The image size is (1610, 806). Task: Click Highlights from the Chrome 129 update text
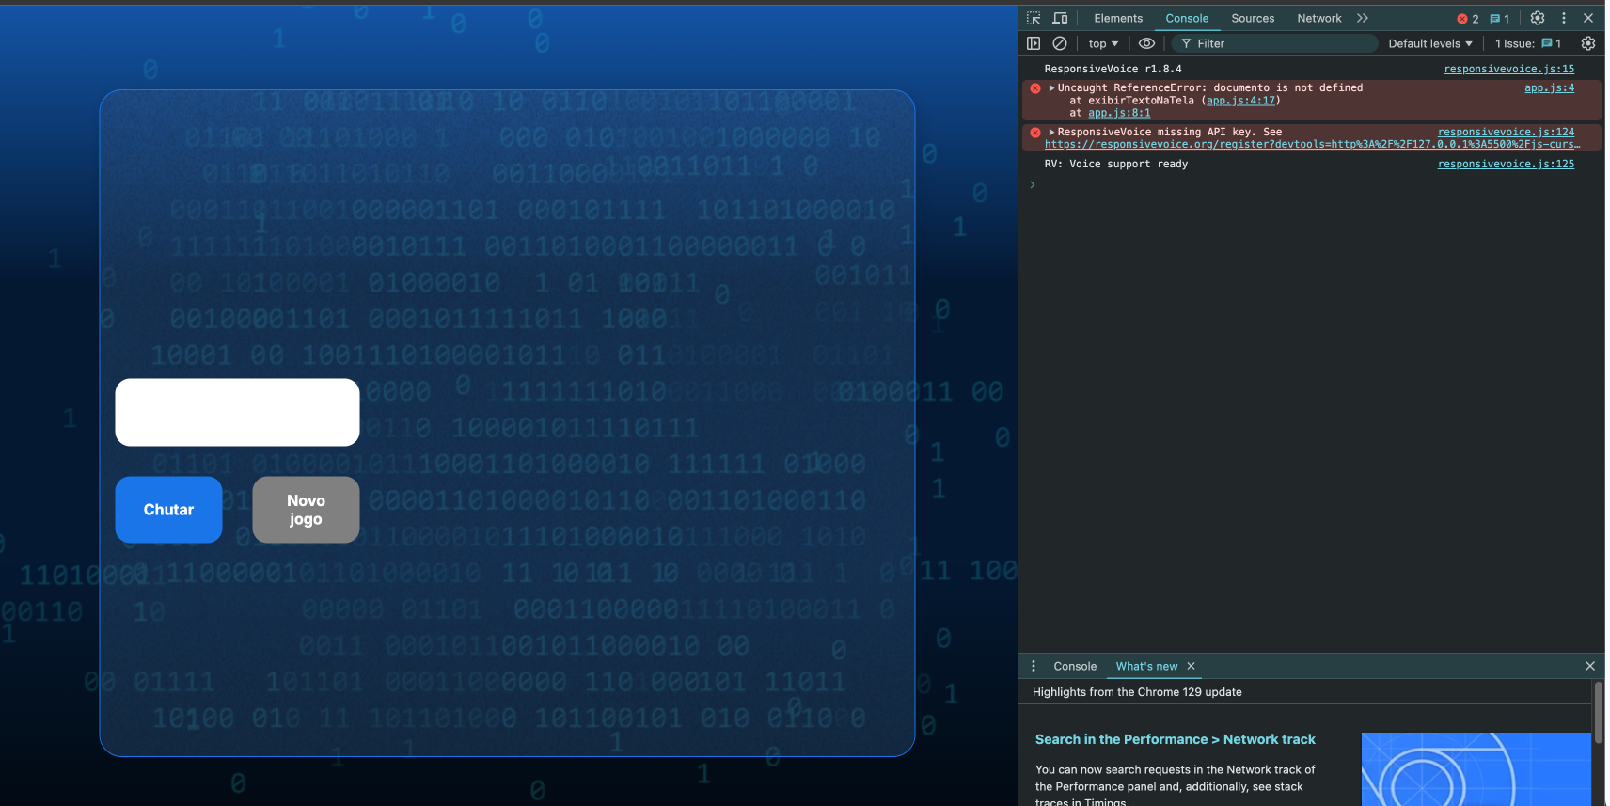click(x=1137, y=692)
